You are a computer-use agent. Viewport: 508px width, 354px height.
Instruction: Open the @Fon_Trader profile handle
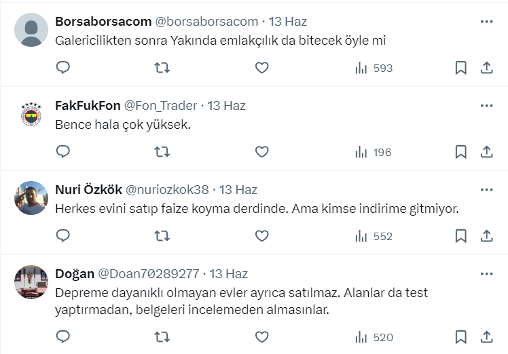(x=162, y=106)
